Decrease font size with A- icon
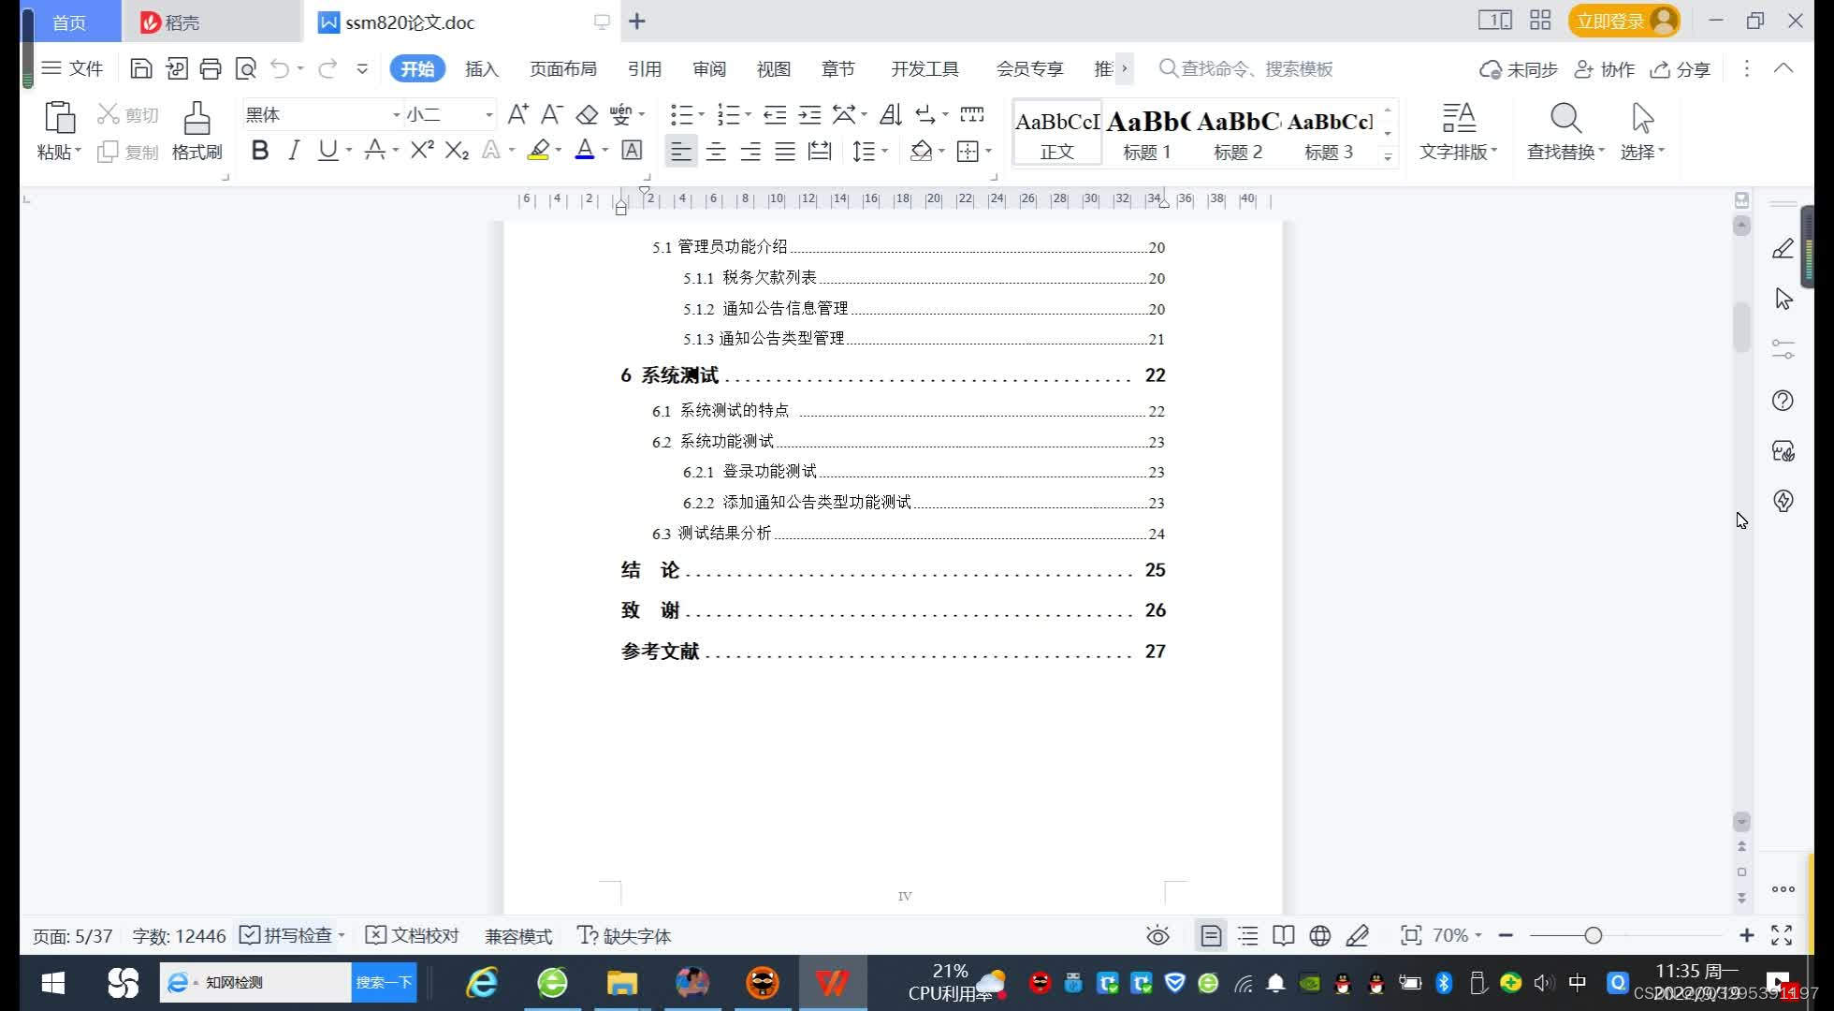Screen dimensions: 1834x1011 click(552, 115)
